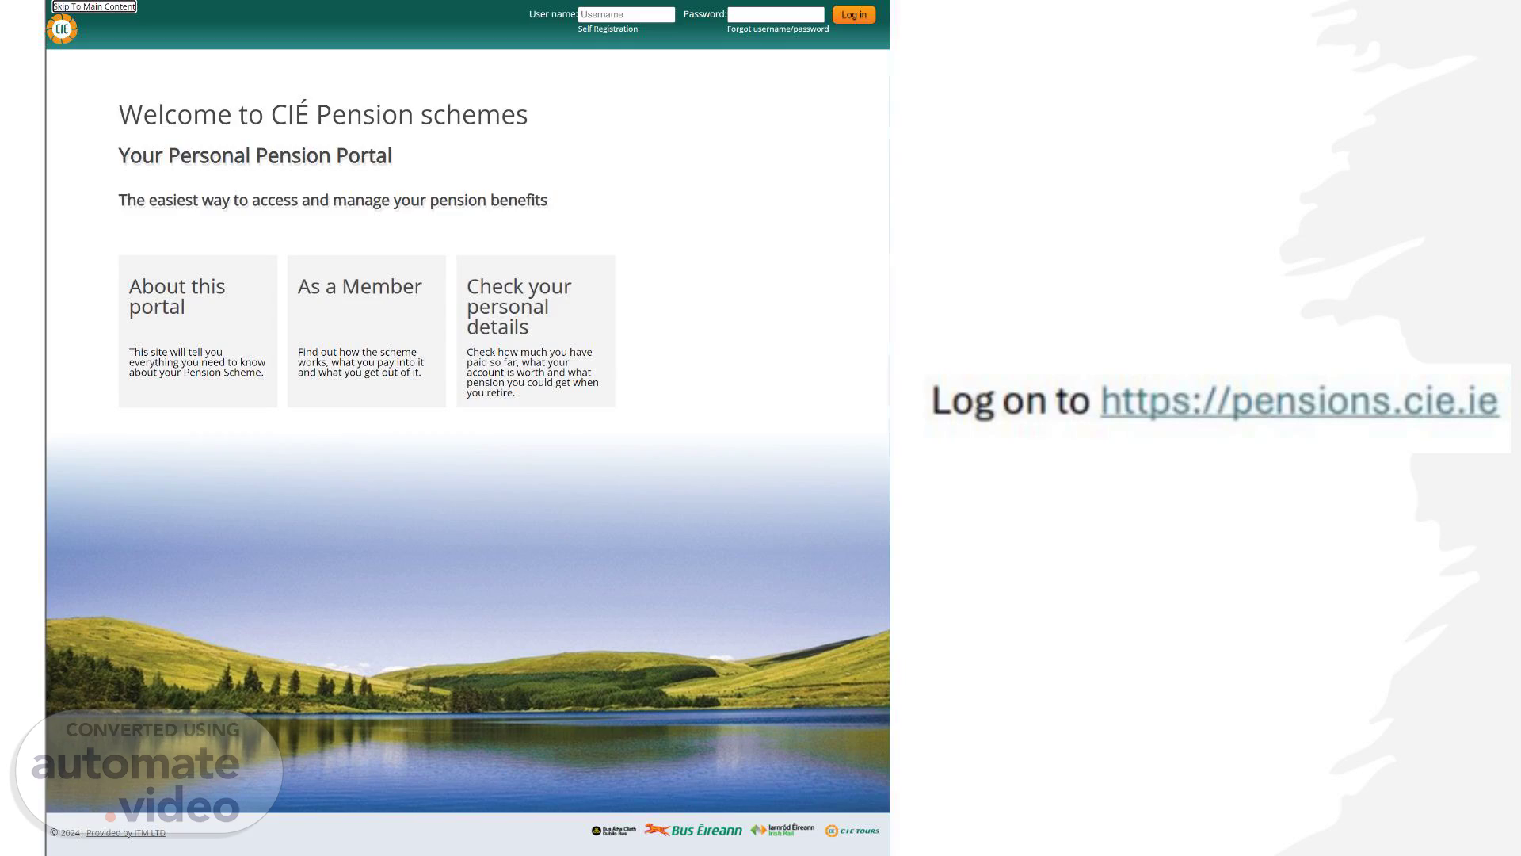Click Your Personal Pension Portal subheading

[x=255, y=155]
